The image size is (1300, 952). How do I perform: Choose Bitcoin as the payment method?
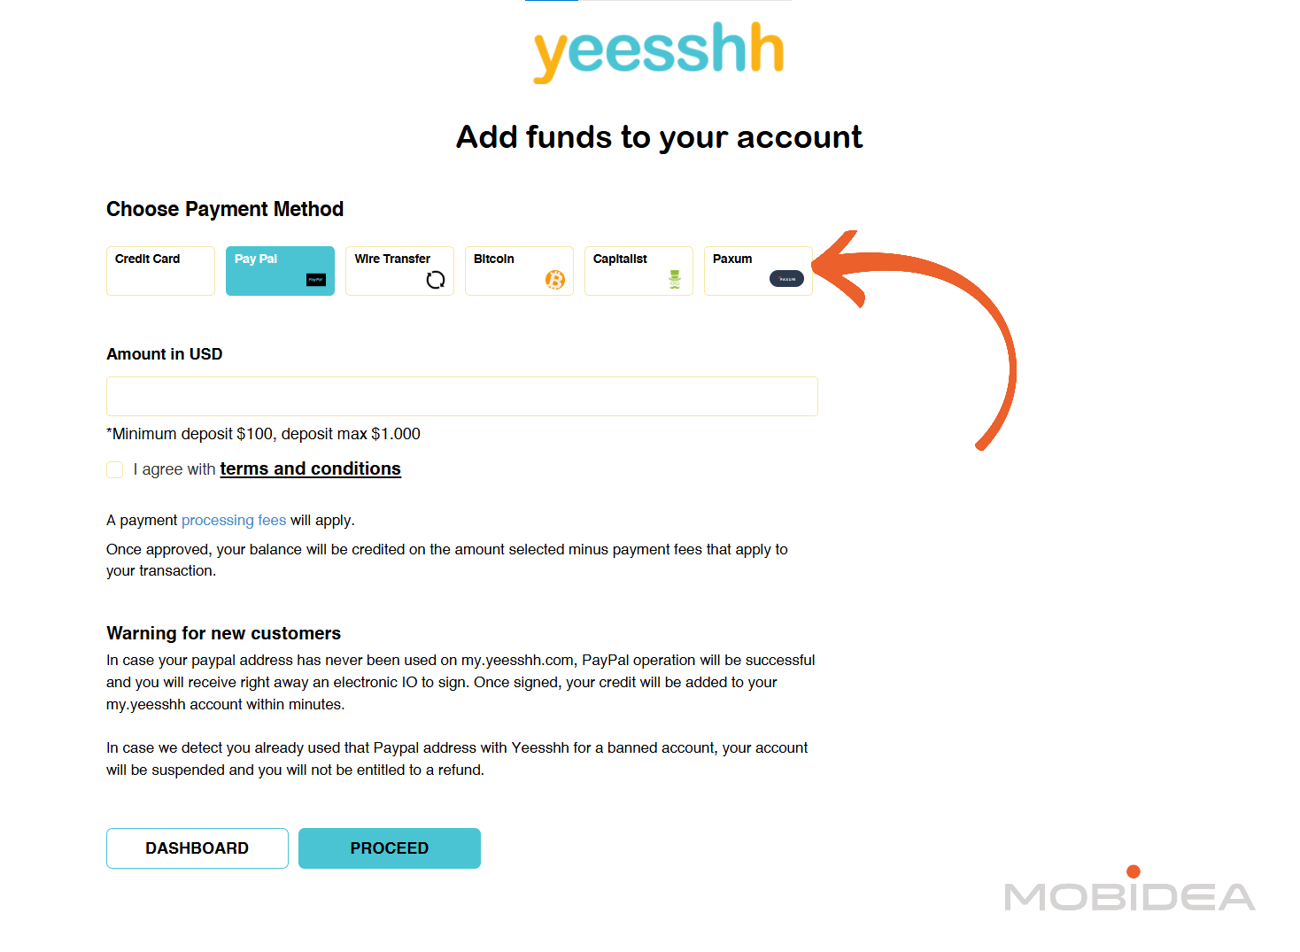coord(519,270)
